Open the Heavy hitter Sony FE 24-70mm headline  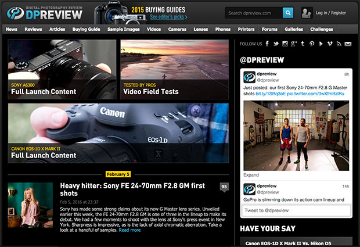132,189
